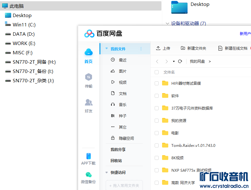Go back with the left arrow
The image size is (251, 190).
pyautogui.click(x=157, y=61)
